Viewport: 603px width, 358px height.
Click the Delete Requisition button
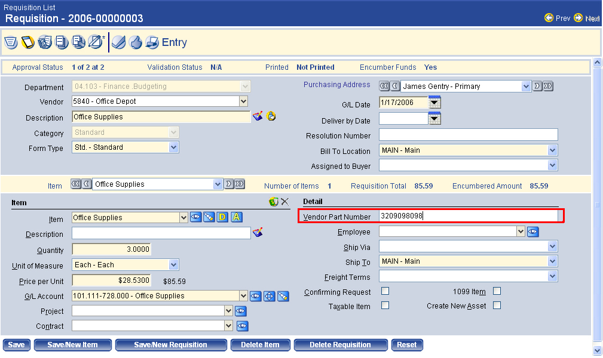coord(340,345)
